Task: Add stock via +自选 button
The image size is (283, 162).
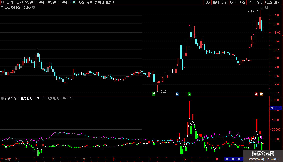Action: click(x=268, y=2)
